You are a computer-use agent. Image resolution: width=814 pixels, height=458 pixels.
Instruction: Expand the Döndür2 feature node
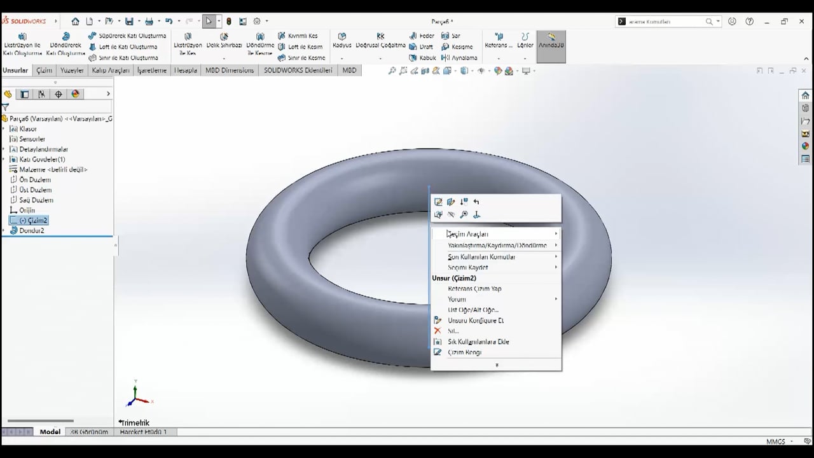tap(4, 231)
